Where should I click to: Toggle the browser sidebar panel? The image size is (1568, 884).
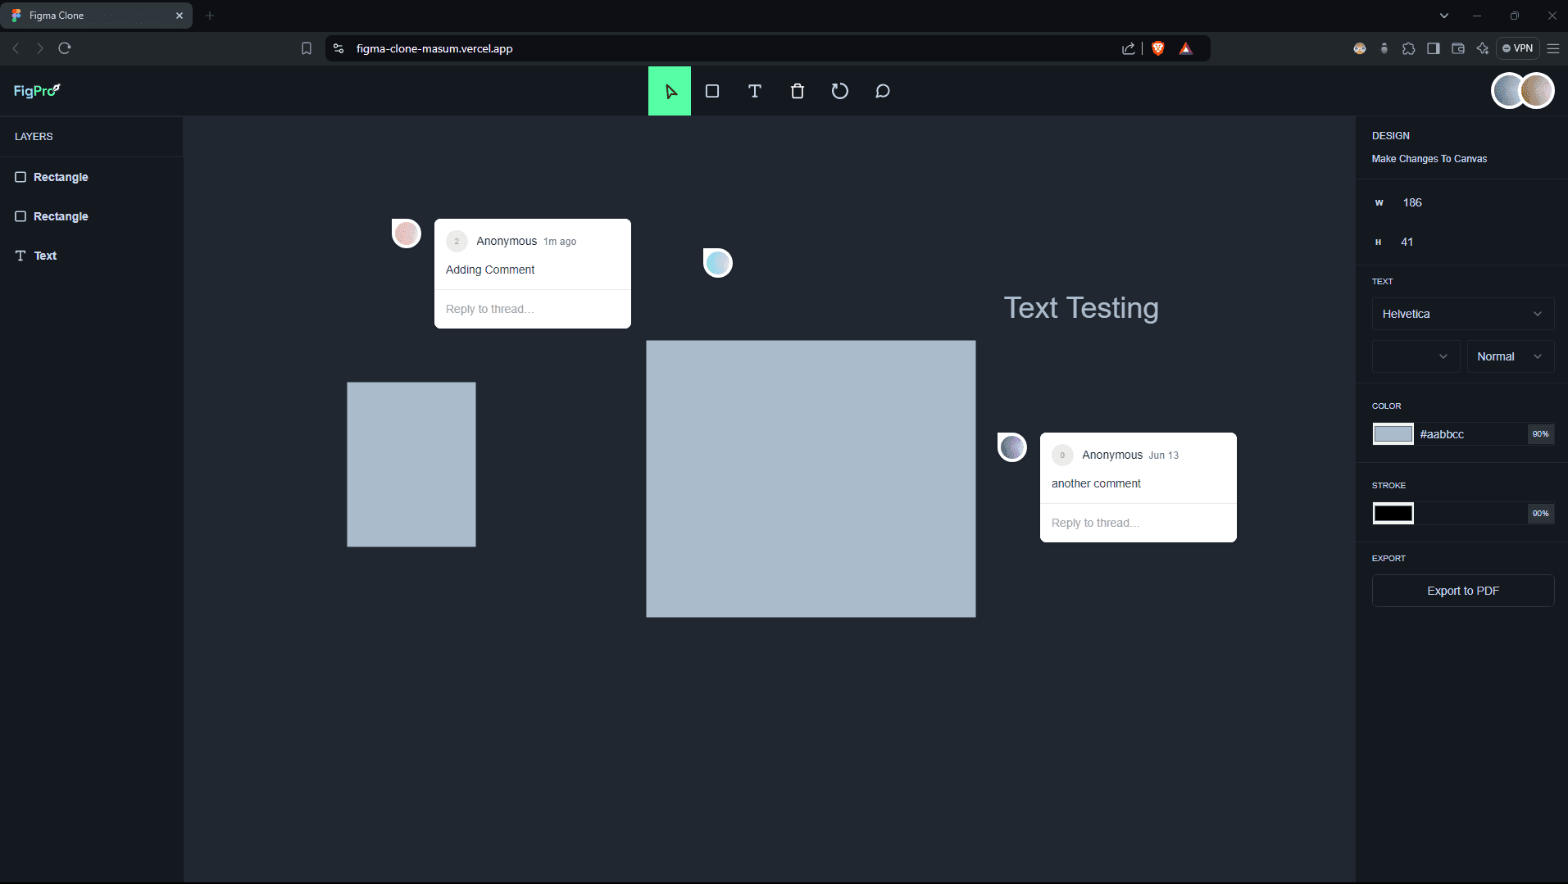pos(1433,48)
